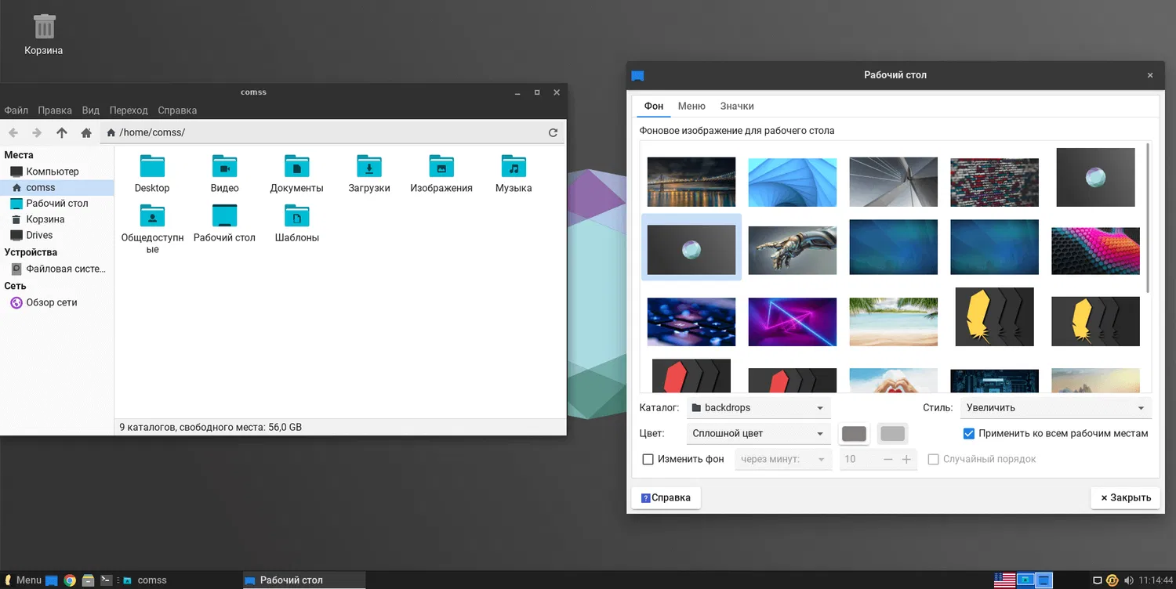Viewport: 1176px width, 589px height.
Task: Pick the second lighter gray color swatch
Action: [x=893, y=433]
